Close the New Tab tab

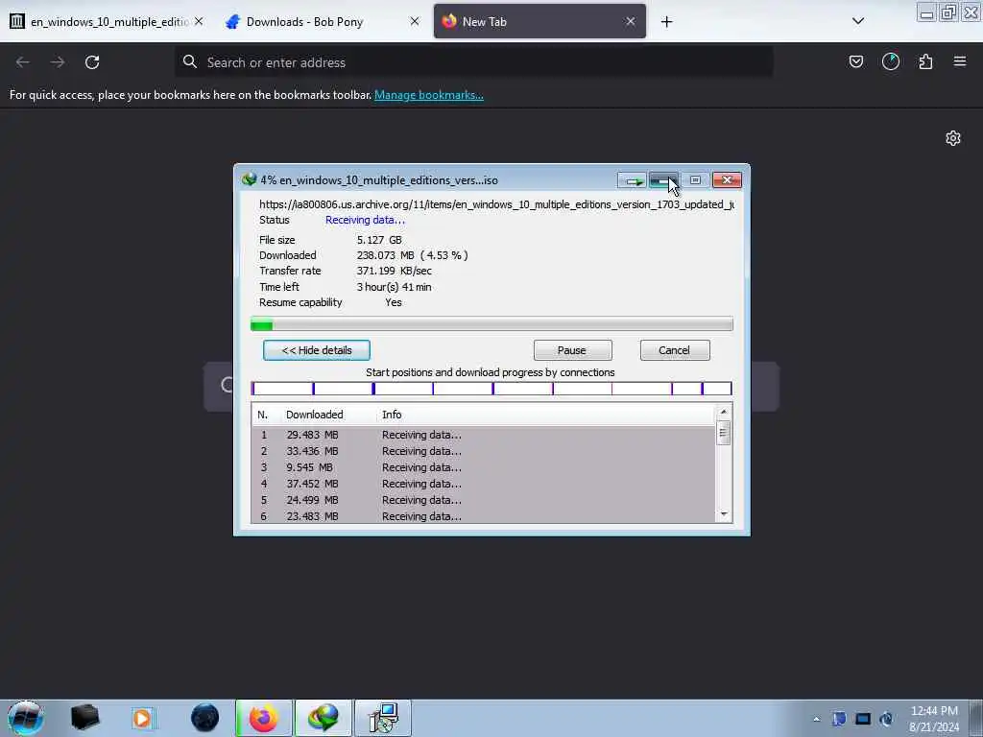pos(630,21)
